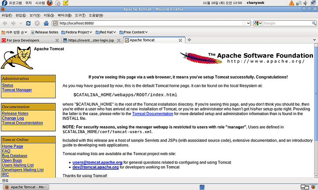Open the Tomcat Manager link
This screenshot has width=318, height=190.
click(x=17, y=90)
